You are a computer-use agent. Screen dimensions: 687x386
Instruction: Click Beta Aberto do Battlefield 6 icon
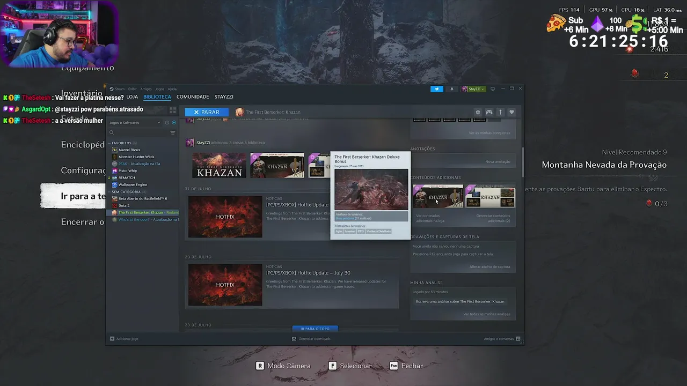[x=114, y=198]
